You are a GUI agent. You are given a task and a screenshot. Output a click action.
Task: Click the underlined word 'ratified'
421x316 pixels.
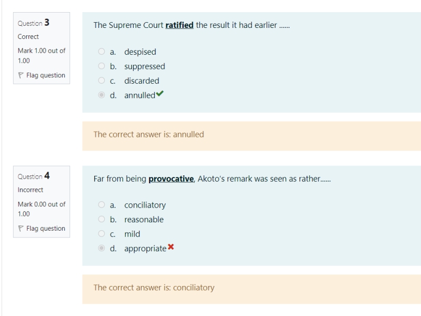coord(179,25)
